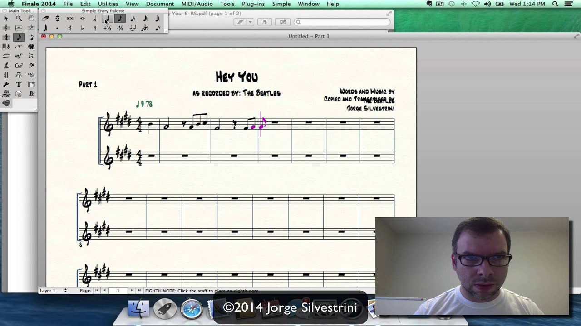Open annotate dropdown arrow in PDF window
Image resolution: width=581 pixels, height=326 pixels.
250,22
